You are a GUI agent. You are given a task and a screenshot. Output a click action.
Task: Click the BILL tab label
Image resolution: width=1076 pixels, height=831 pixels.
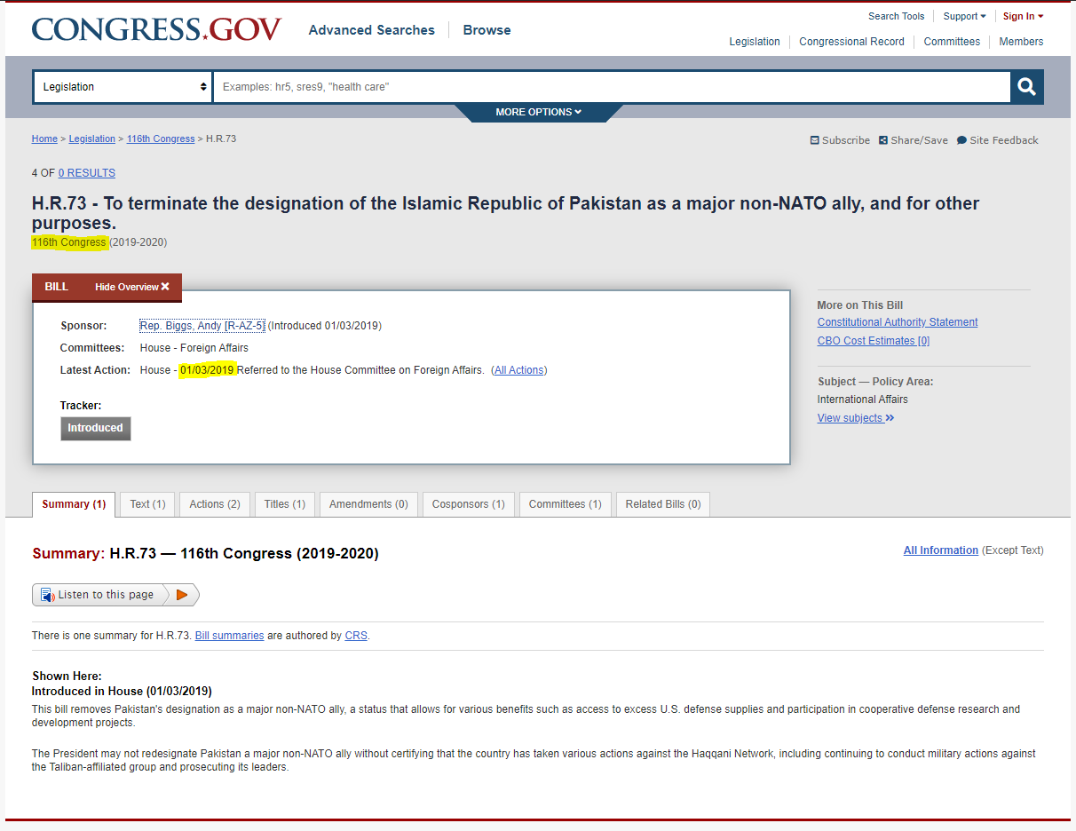point(57,287)
